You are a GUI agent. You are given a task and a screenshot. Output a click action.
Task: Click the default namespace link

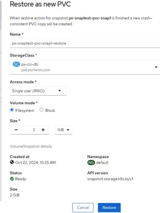pos(102,162)
